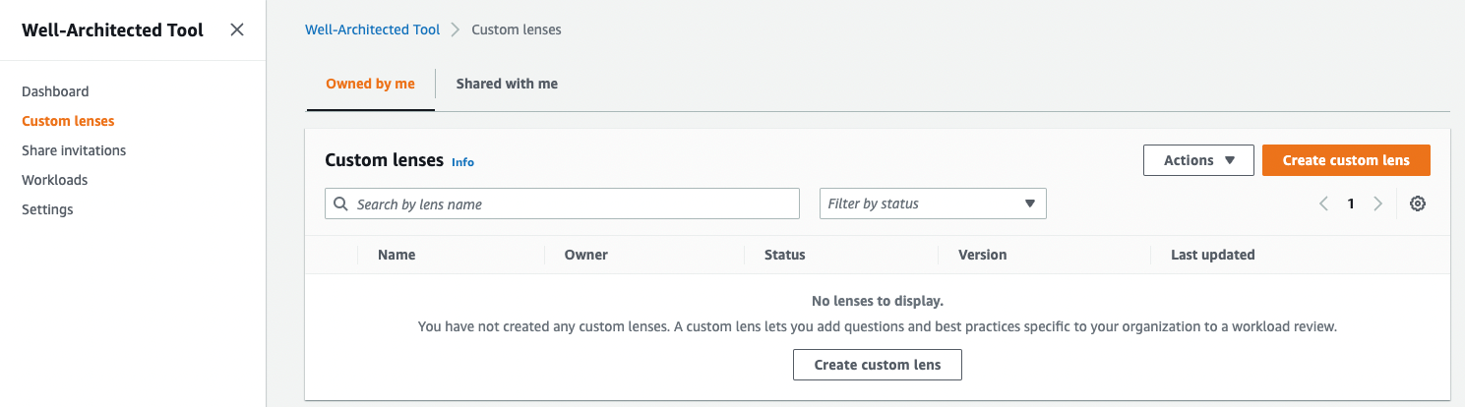
Task: Click the Custom lenses breadcrumb text
Action: 517,29
